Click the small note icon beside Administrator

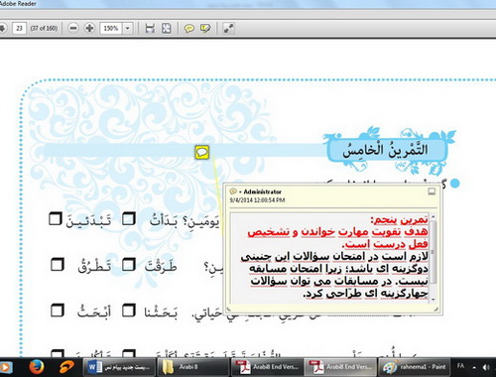[x=233, y=191]
